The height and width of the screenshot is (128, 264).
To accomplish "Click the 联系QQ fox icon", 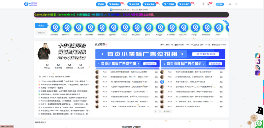I will (x=47, y=65).
